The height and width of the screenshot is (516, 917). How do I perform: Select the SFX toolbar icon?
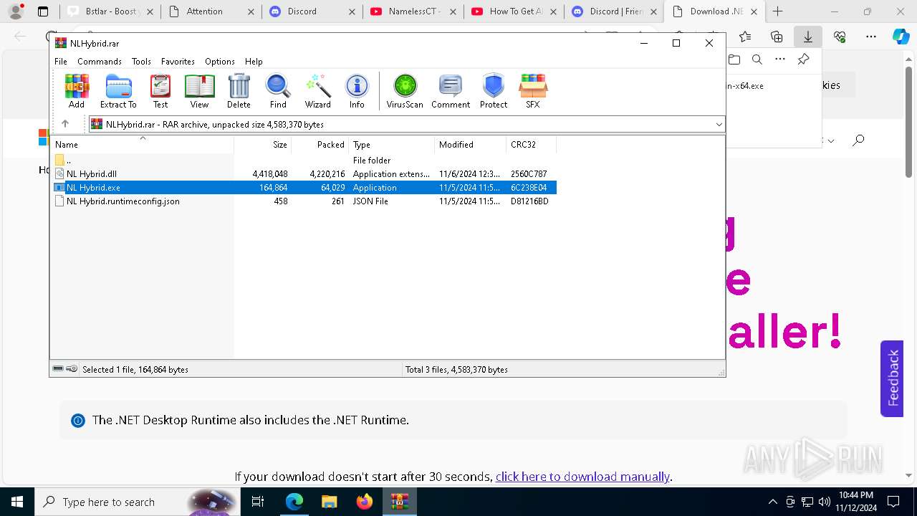(x=533, y=91)
